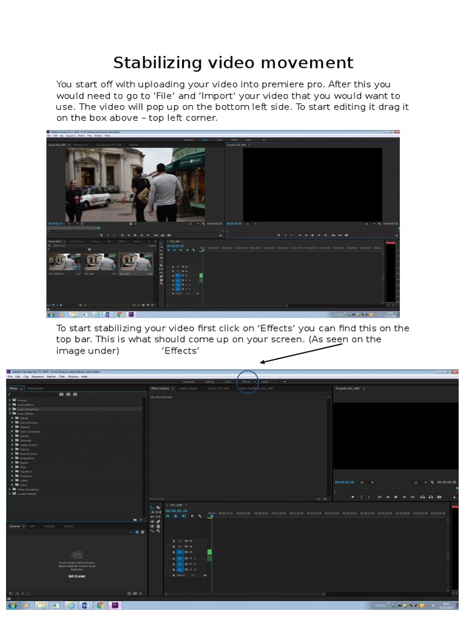The height and width of the screenshot is (622, 466).
Task: Click the New Custom Bin folder icon
Action: click(135, 519)
